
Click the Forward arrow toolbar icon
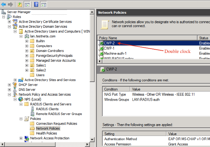click(x=10, y=5)
